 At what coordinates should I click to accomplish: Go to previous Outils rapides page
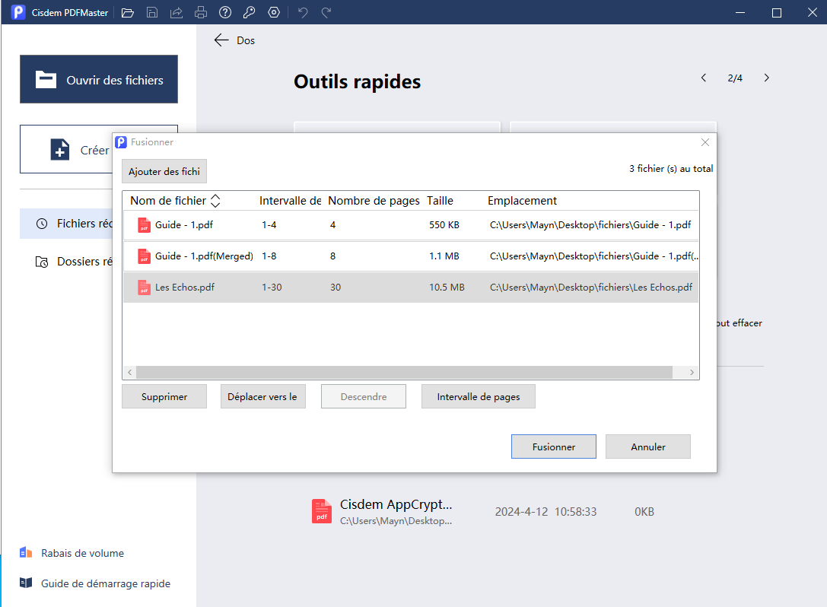(704, 78)
